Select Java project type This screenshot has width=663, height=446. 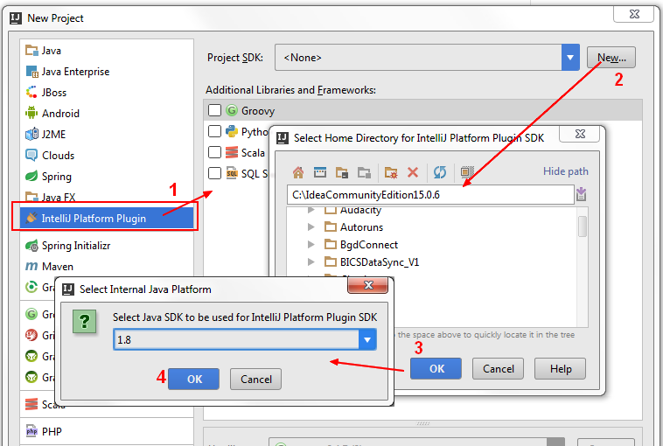point(107,51)
